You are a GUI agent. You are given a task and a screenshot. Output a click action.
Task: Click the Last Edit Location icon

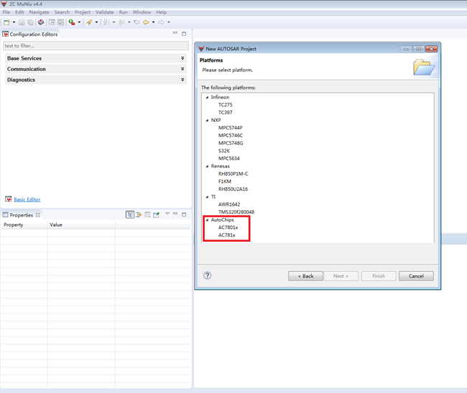tap(137, 22)
